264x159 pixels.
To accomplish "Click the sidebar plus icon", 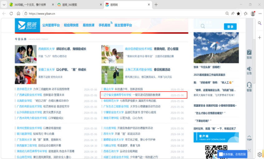I will (260, 38).
